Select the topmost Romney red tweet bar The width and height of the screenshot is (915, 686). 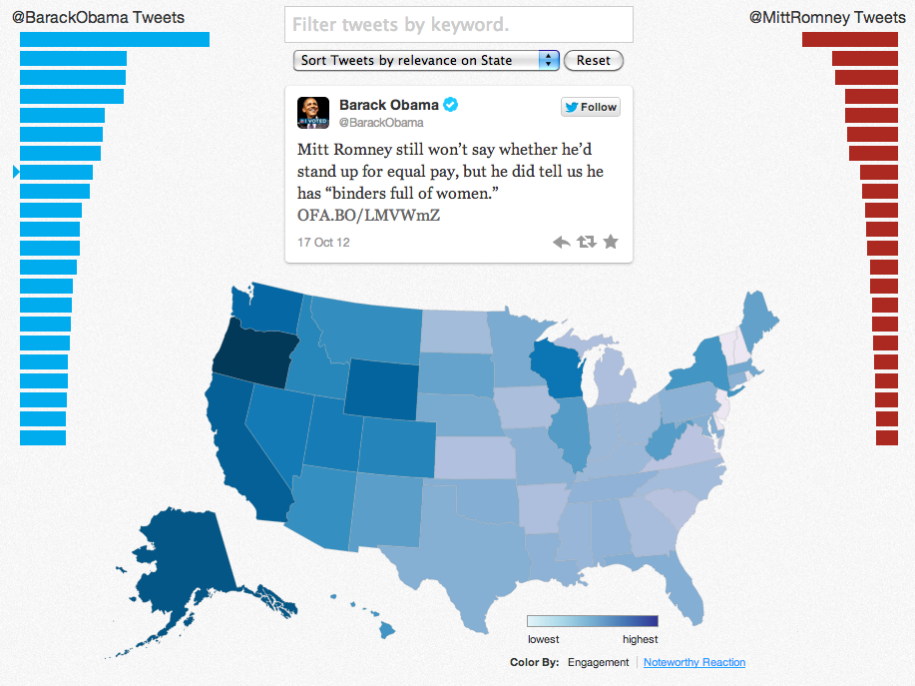coord(850,39)
